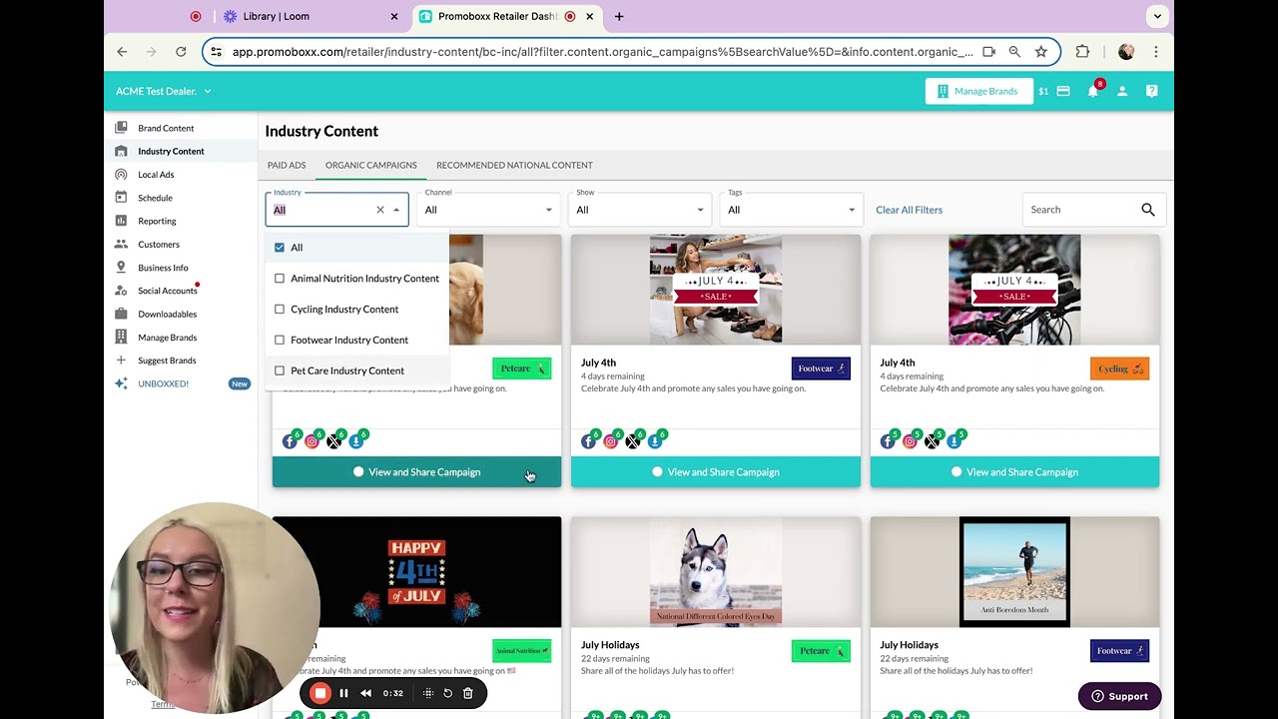Open Chrome tab list dropdown arrow
Viewport: 1278px width, 719px height.
coord(1157,16)
